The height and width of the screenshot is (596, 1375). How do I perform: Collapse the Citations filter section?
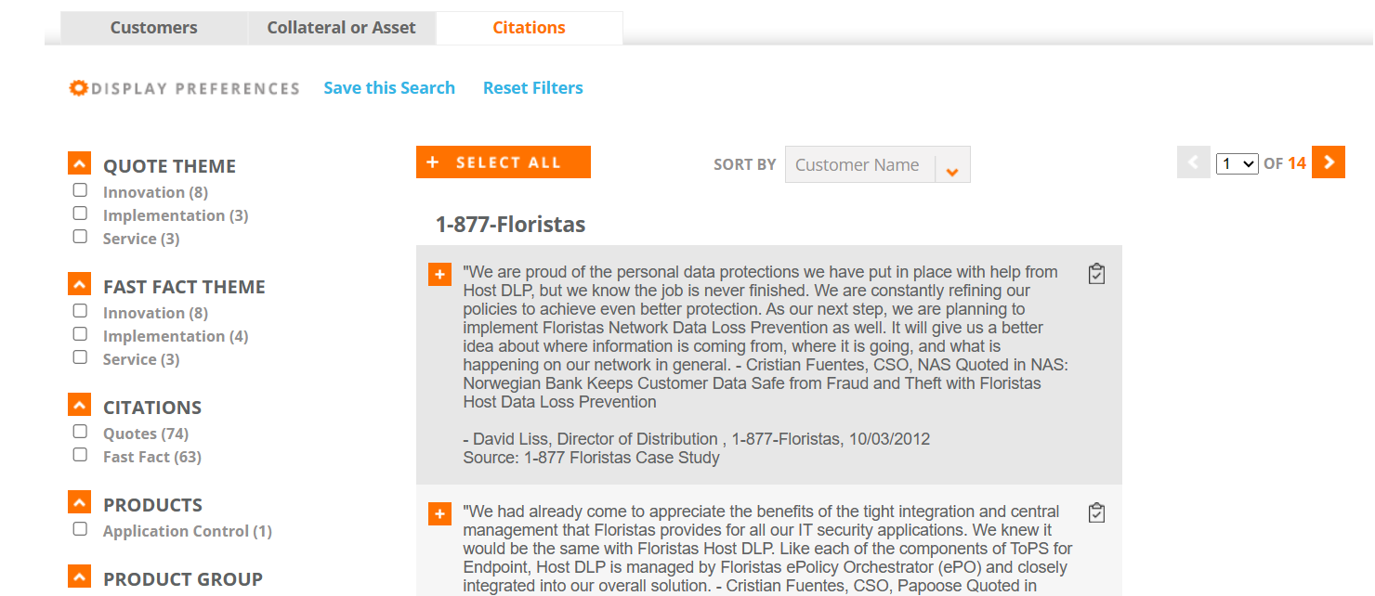(79, 406)
